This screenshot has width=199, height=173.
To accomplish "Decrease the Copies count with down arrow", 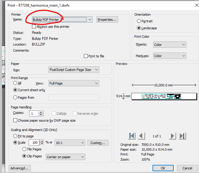I will pyautogui.click(x=41, y=115).
